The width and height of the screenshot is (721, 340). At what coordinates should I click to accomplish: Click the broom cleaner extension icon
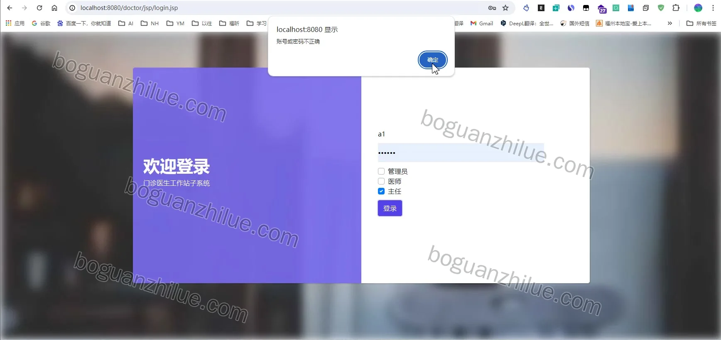(526, 8)
